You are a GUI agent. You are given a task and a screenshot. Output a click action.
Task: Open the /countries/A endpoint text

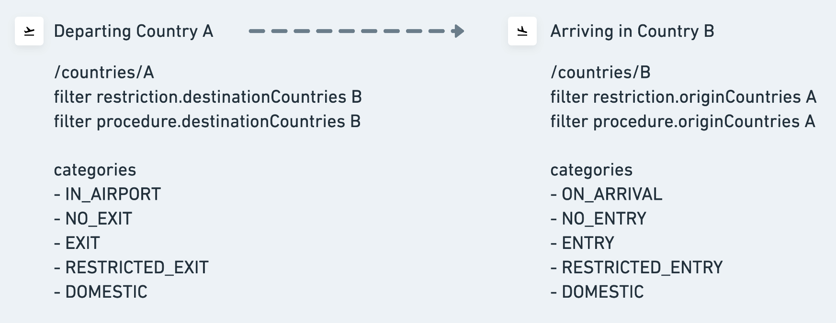(x=104, y=72)
